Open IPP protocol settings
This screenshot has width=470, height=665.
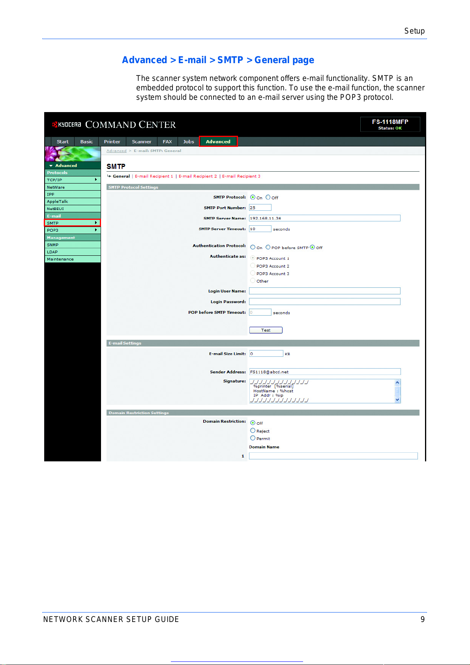(73, 194)
